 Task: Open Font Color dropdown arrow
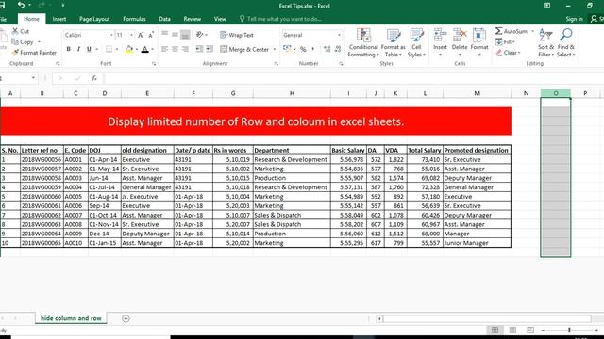click(153, 49)
